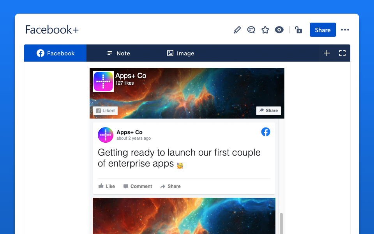Screen dimensions: 374x234
Task: Click the Facebook logo on the post
Action: [266, 132]
